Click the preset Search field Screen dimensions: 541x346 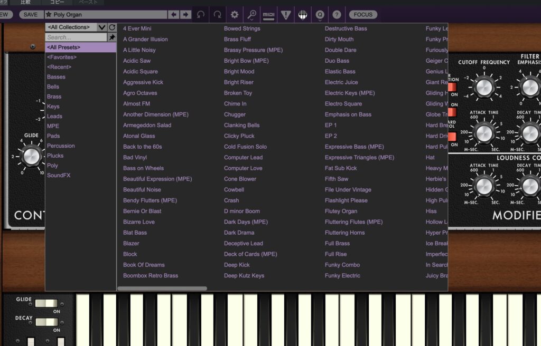76,37
